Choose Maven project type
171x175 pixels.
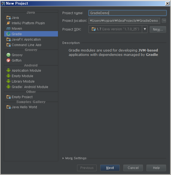pyautogui.click(x=31, y=28)
